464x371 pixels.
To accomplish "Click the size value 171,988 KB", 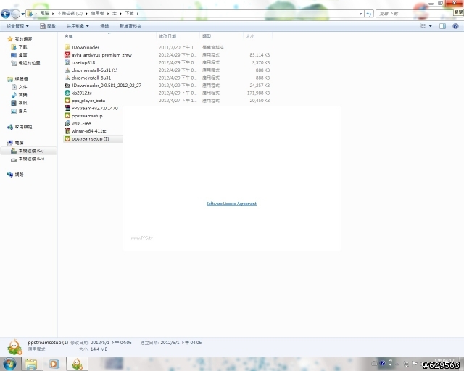I will (258, 93).
